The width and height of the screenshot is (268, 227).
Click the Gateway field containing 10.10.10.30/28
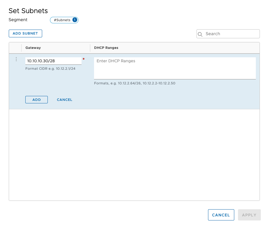click(53, 61)
